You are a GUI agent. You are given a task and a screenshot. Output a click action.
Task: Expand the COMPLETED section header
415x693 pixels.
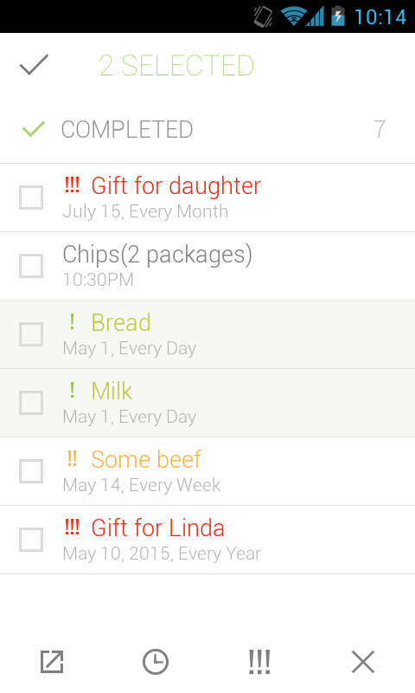(x=207, y=129)
